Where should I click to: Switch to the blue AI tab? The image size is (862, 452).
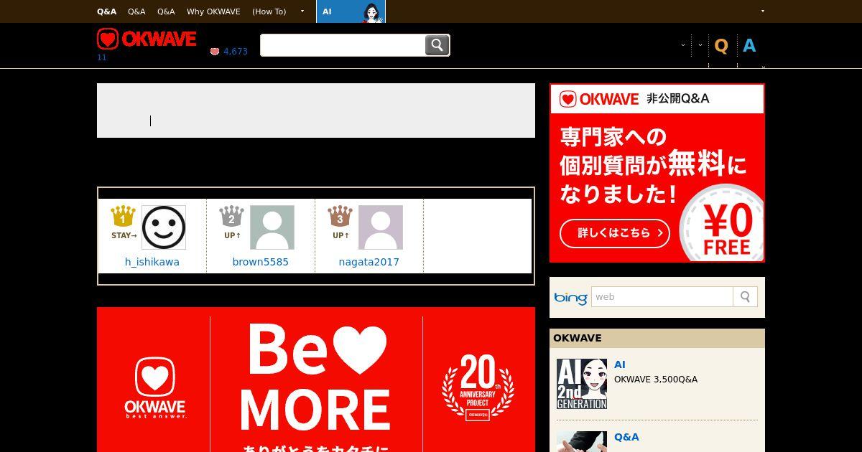(351, 11)
